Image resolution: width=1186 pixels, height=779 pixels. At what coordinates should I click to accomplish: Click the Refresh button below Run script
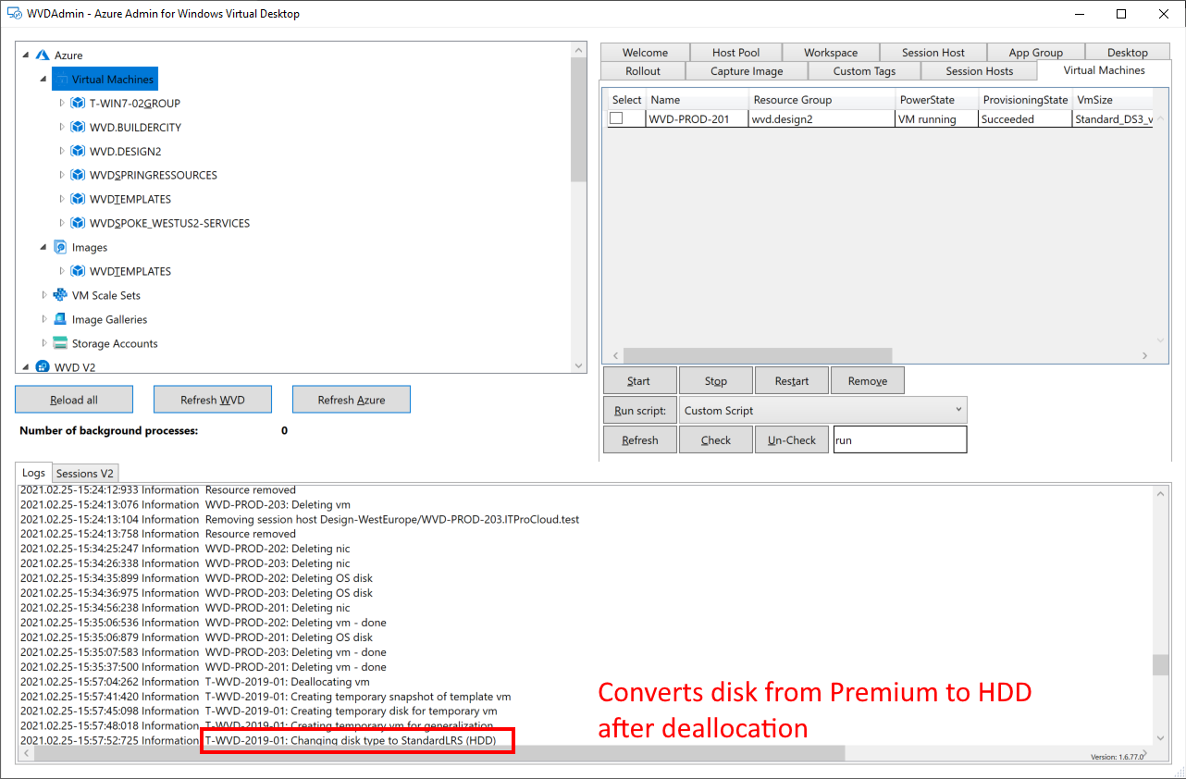click(x=639, y=440)
